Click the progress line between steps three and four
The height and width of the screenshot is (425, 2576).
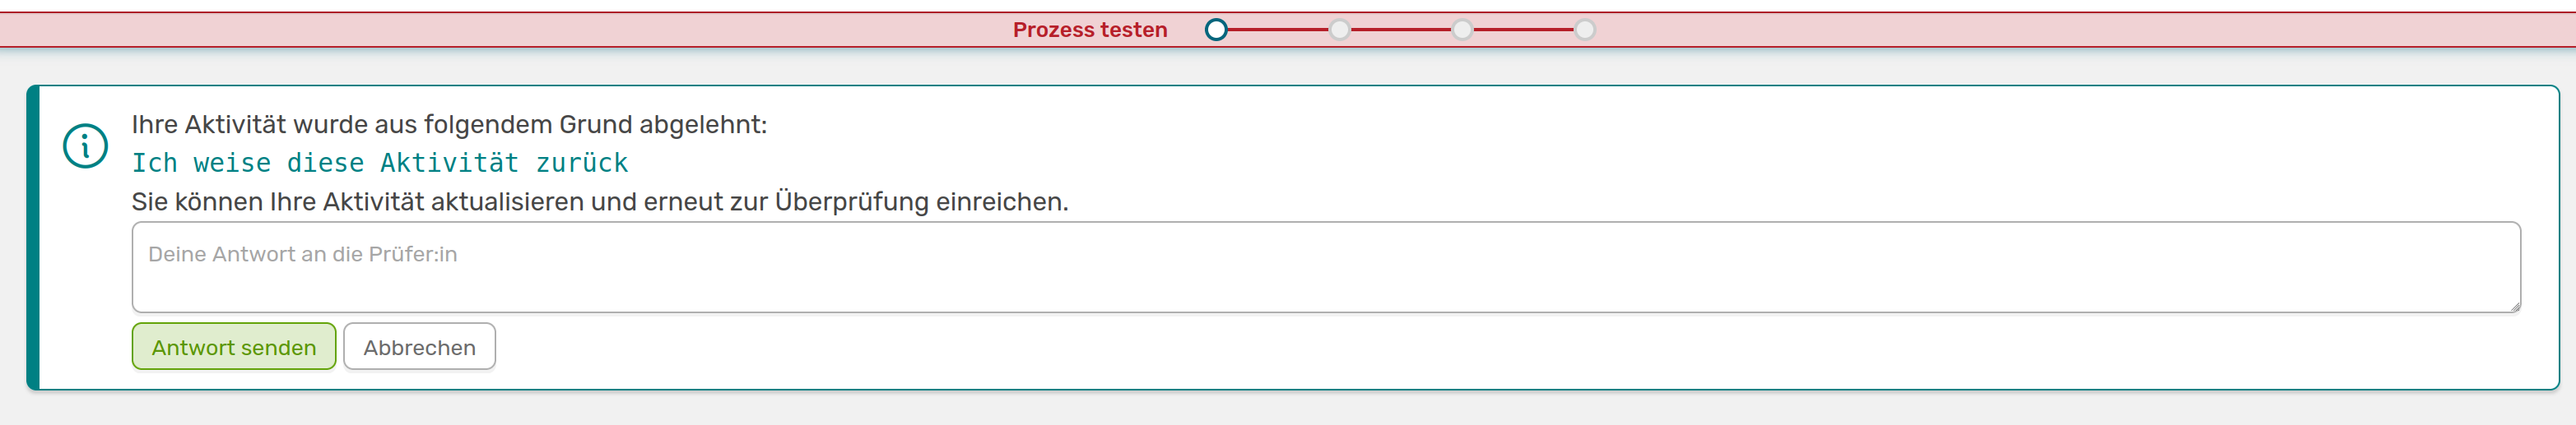1524,30
